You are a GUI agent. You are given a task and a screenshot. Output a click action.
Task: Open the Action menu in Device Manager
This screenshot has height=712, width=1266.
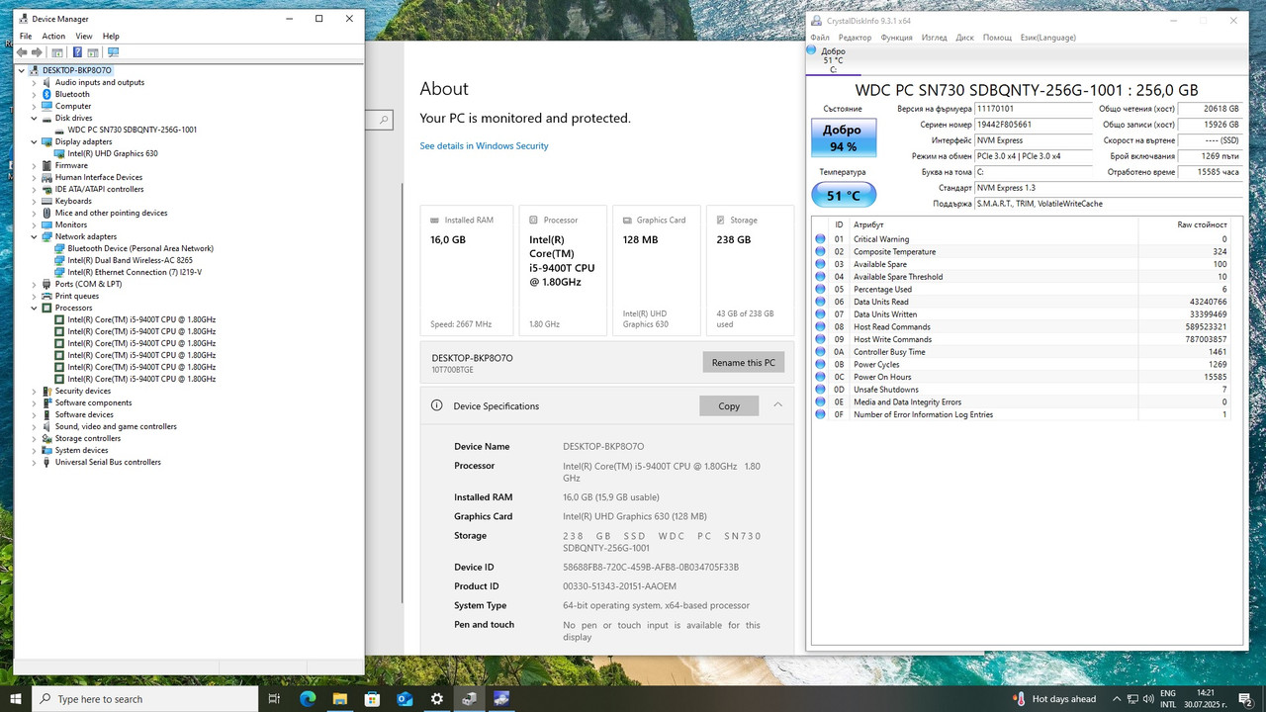click(53, 36)
